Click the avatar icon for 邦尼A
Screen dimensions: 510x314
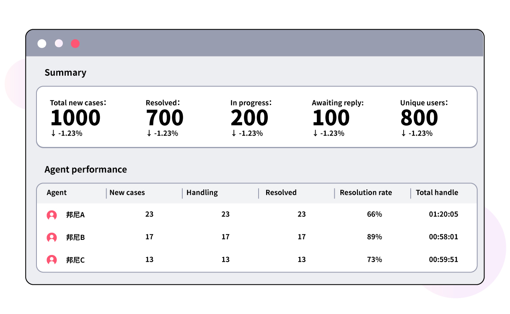point(52,215)
